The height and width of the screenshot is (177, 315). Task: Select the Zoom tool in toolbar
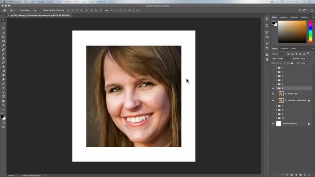point(3,105)
